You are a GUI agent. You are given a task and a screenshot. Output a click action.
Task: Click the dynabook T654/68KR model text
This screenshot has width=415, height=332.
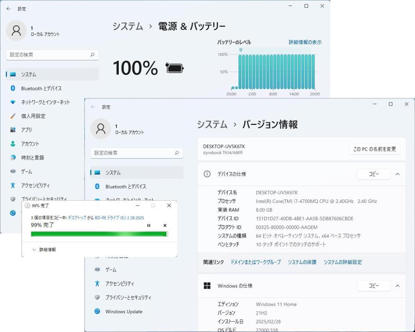tap(223, 153)
